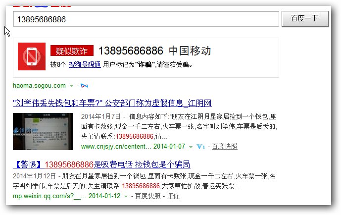This screenshot has width=341, height=215.
Task: Click the 疑似欺诈 red label
Action: (x=72, y=51)
